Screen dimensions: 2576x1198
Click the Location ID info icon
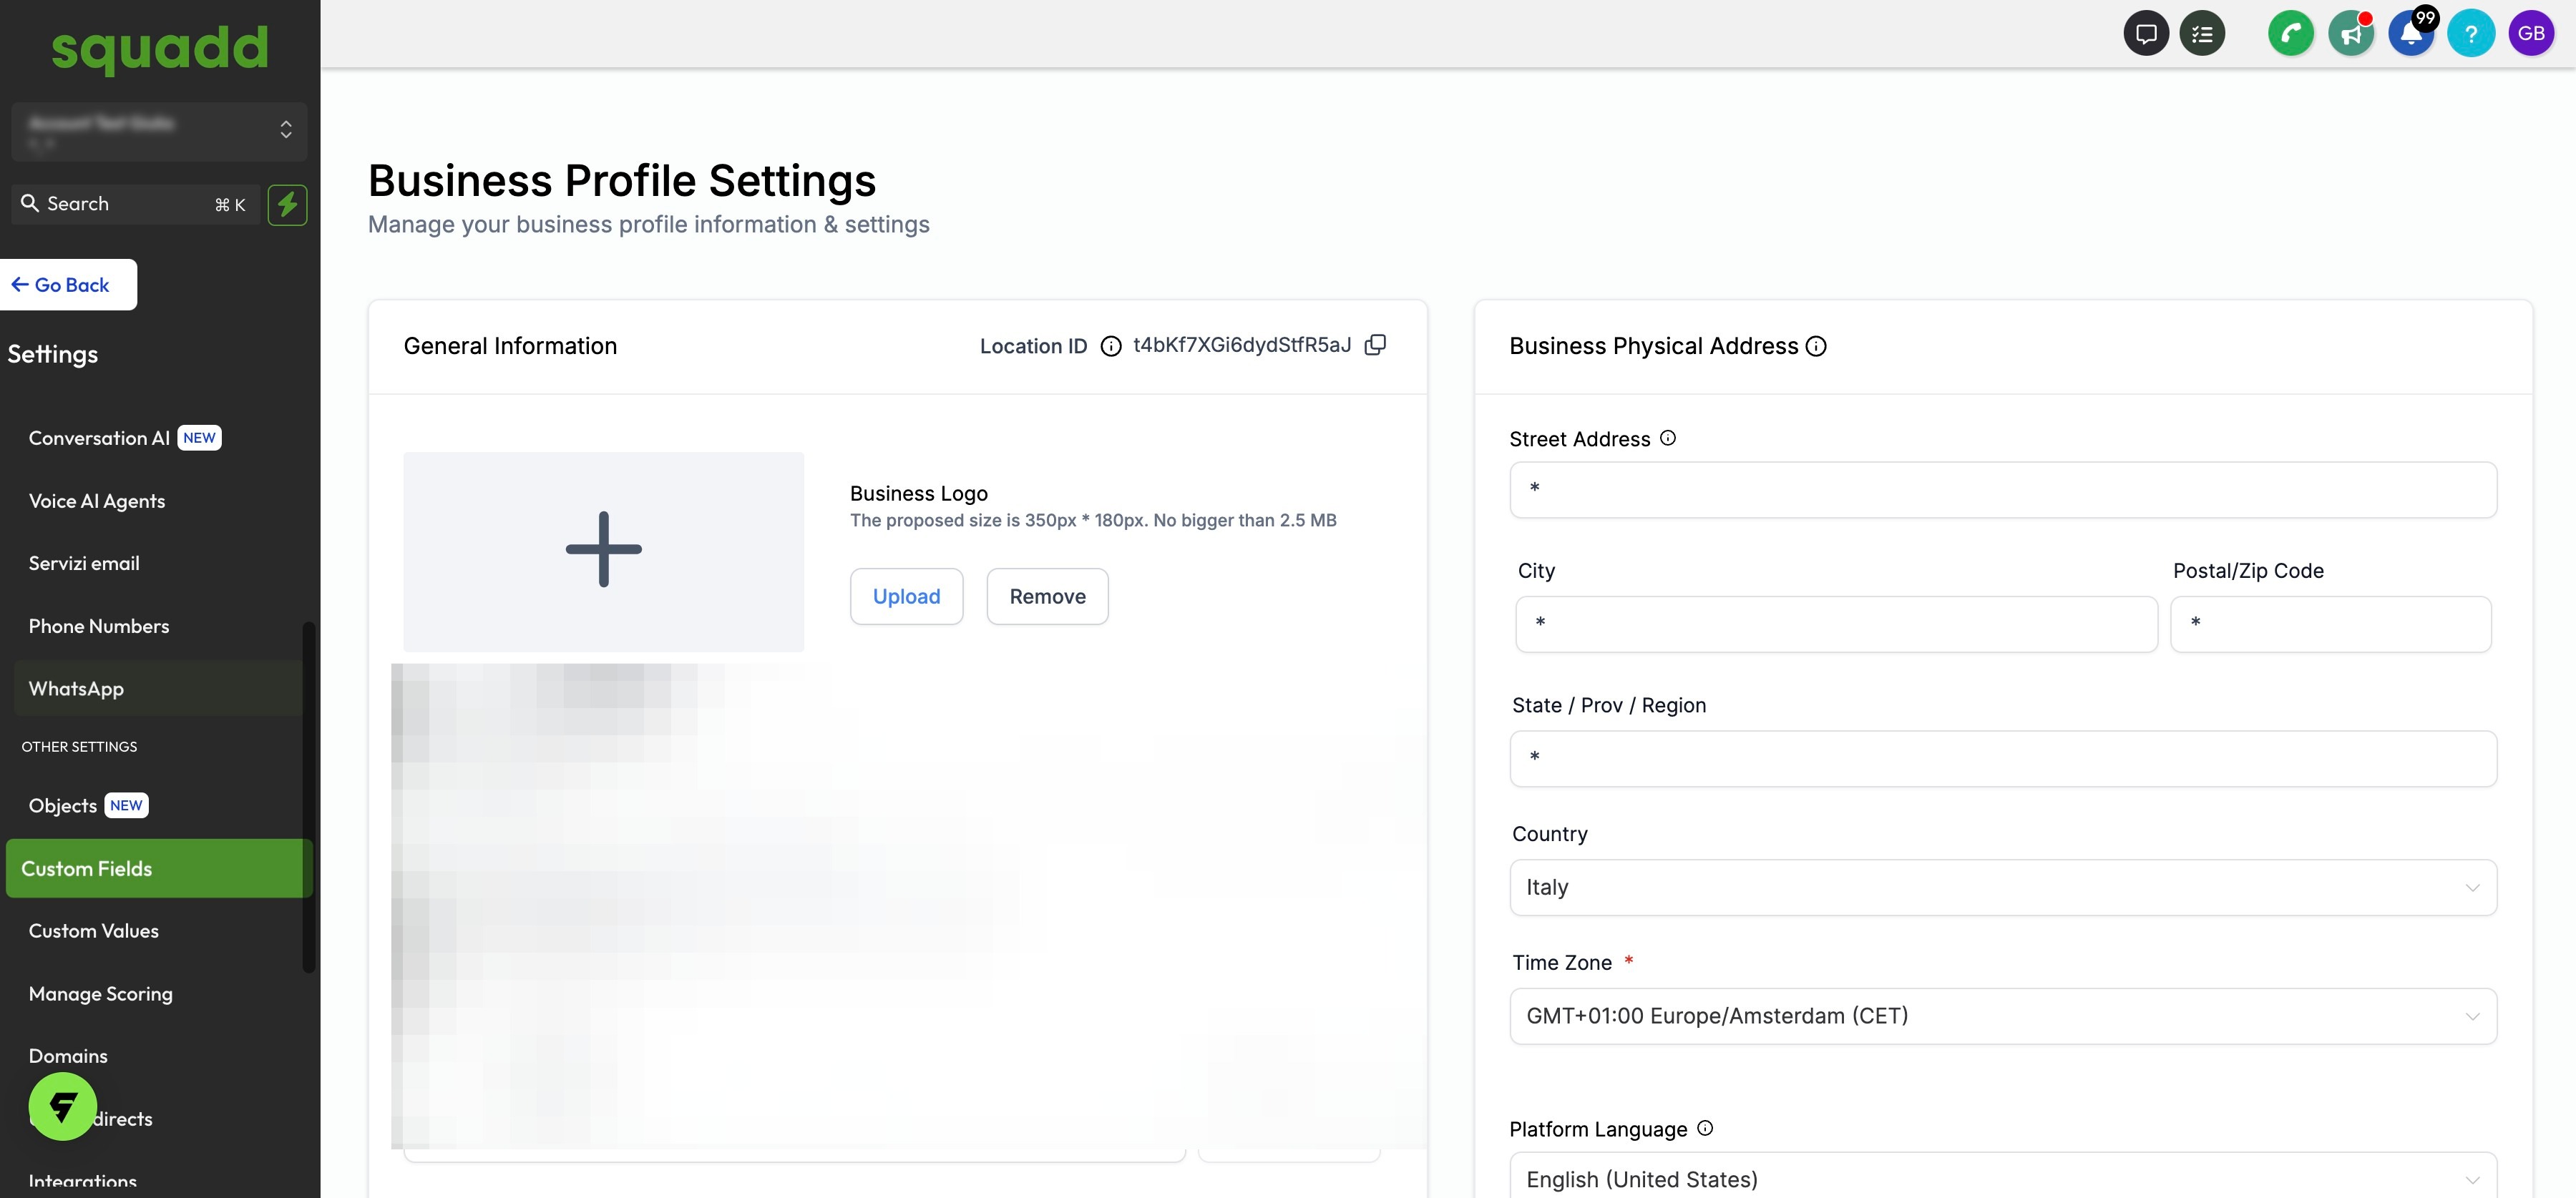click(1110, 345)
